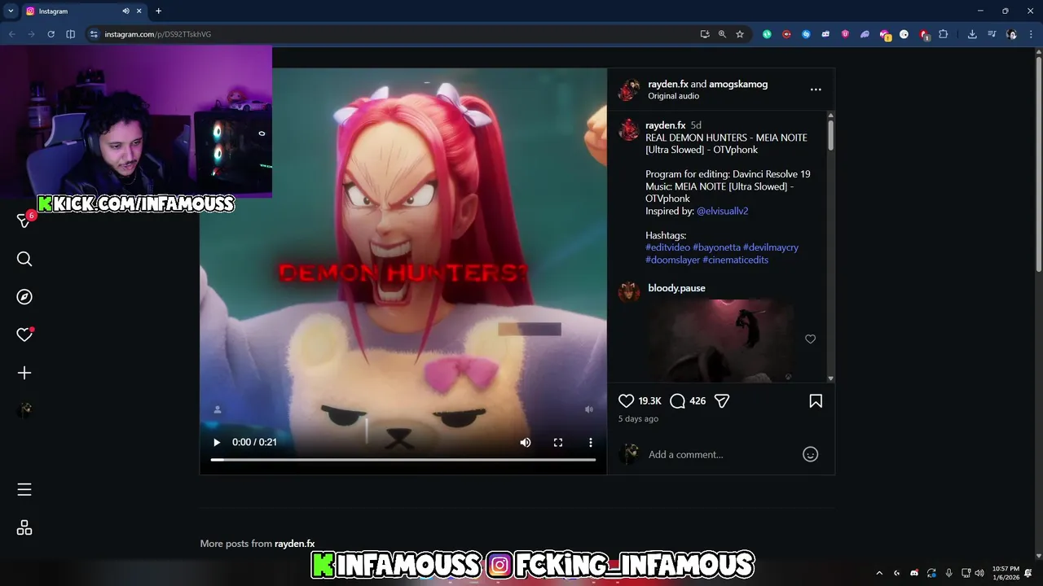Open the emoji picker for comments
The height and width of the screenshot is (586, 1043).
tap(810, 454)
